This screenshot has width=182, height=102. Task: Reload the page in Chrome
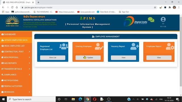[12, 7]
